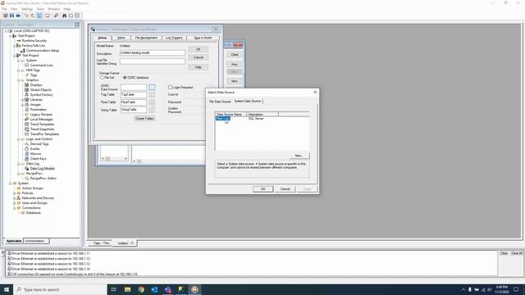This screenshot has width=525, height=295.
Task: Expand the Images node
Action: point(22,105)
